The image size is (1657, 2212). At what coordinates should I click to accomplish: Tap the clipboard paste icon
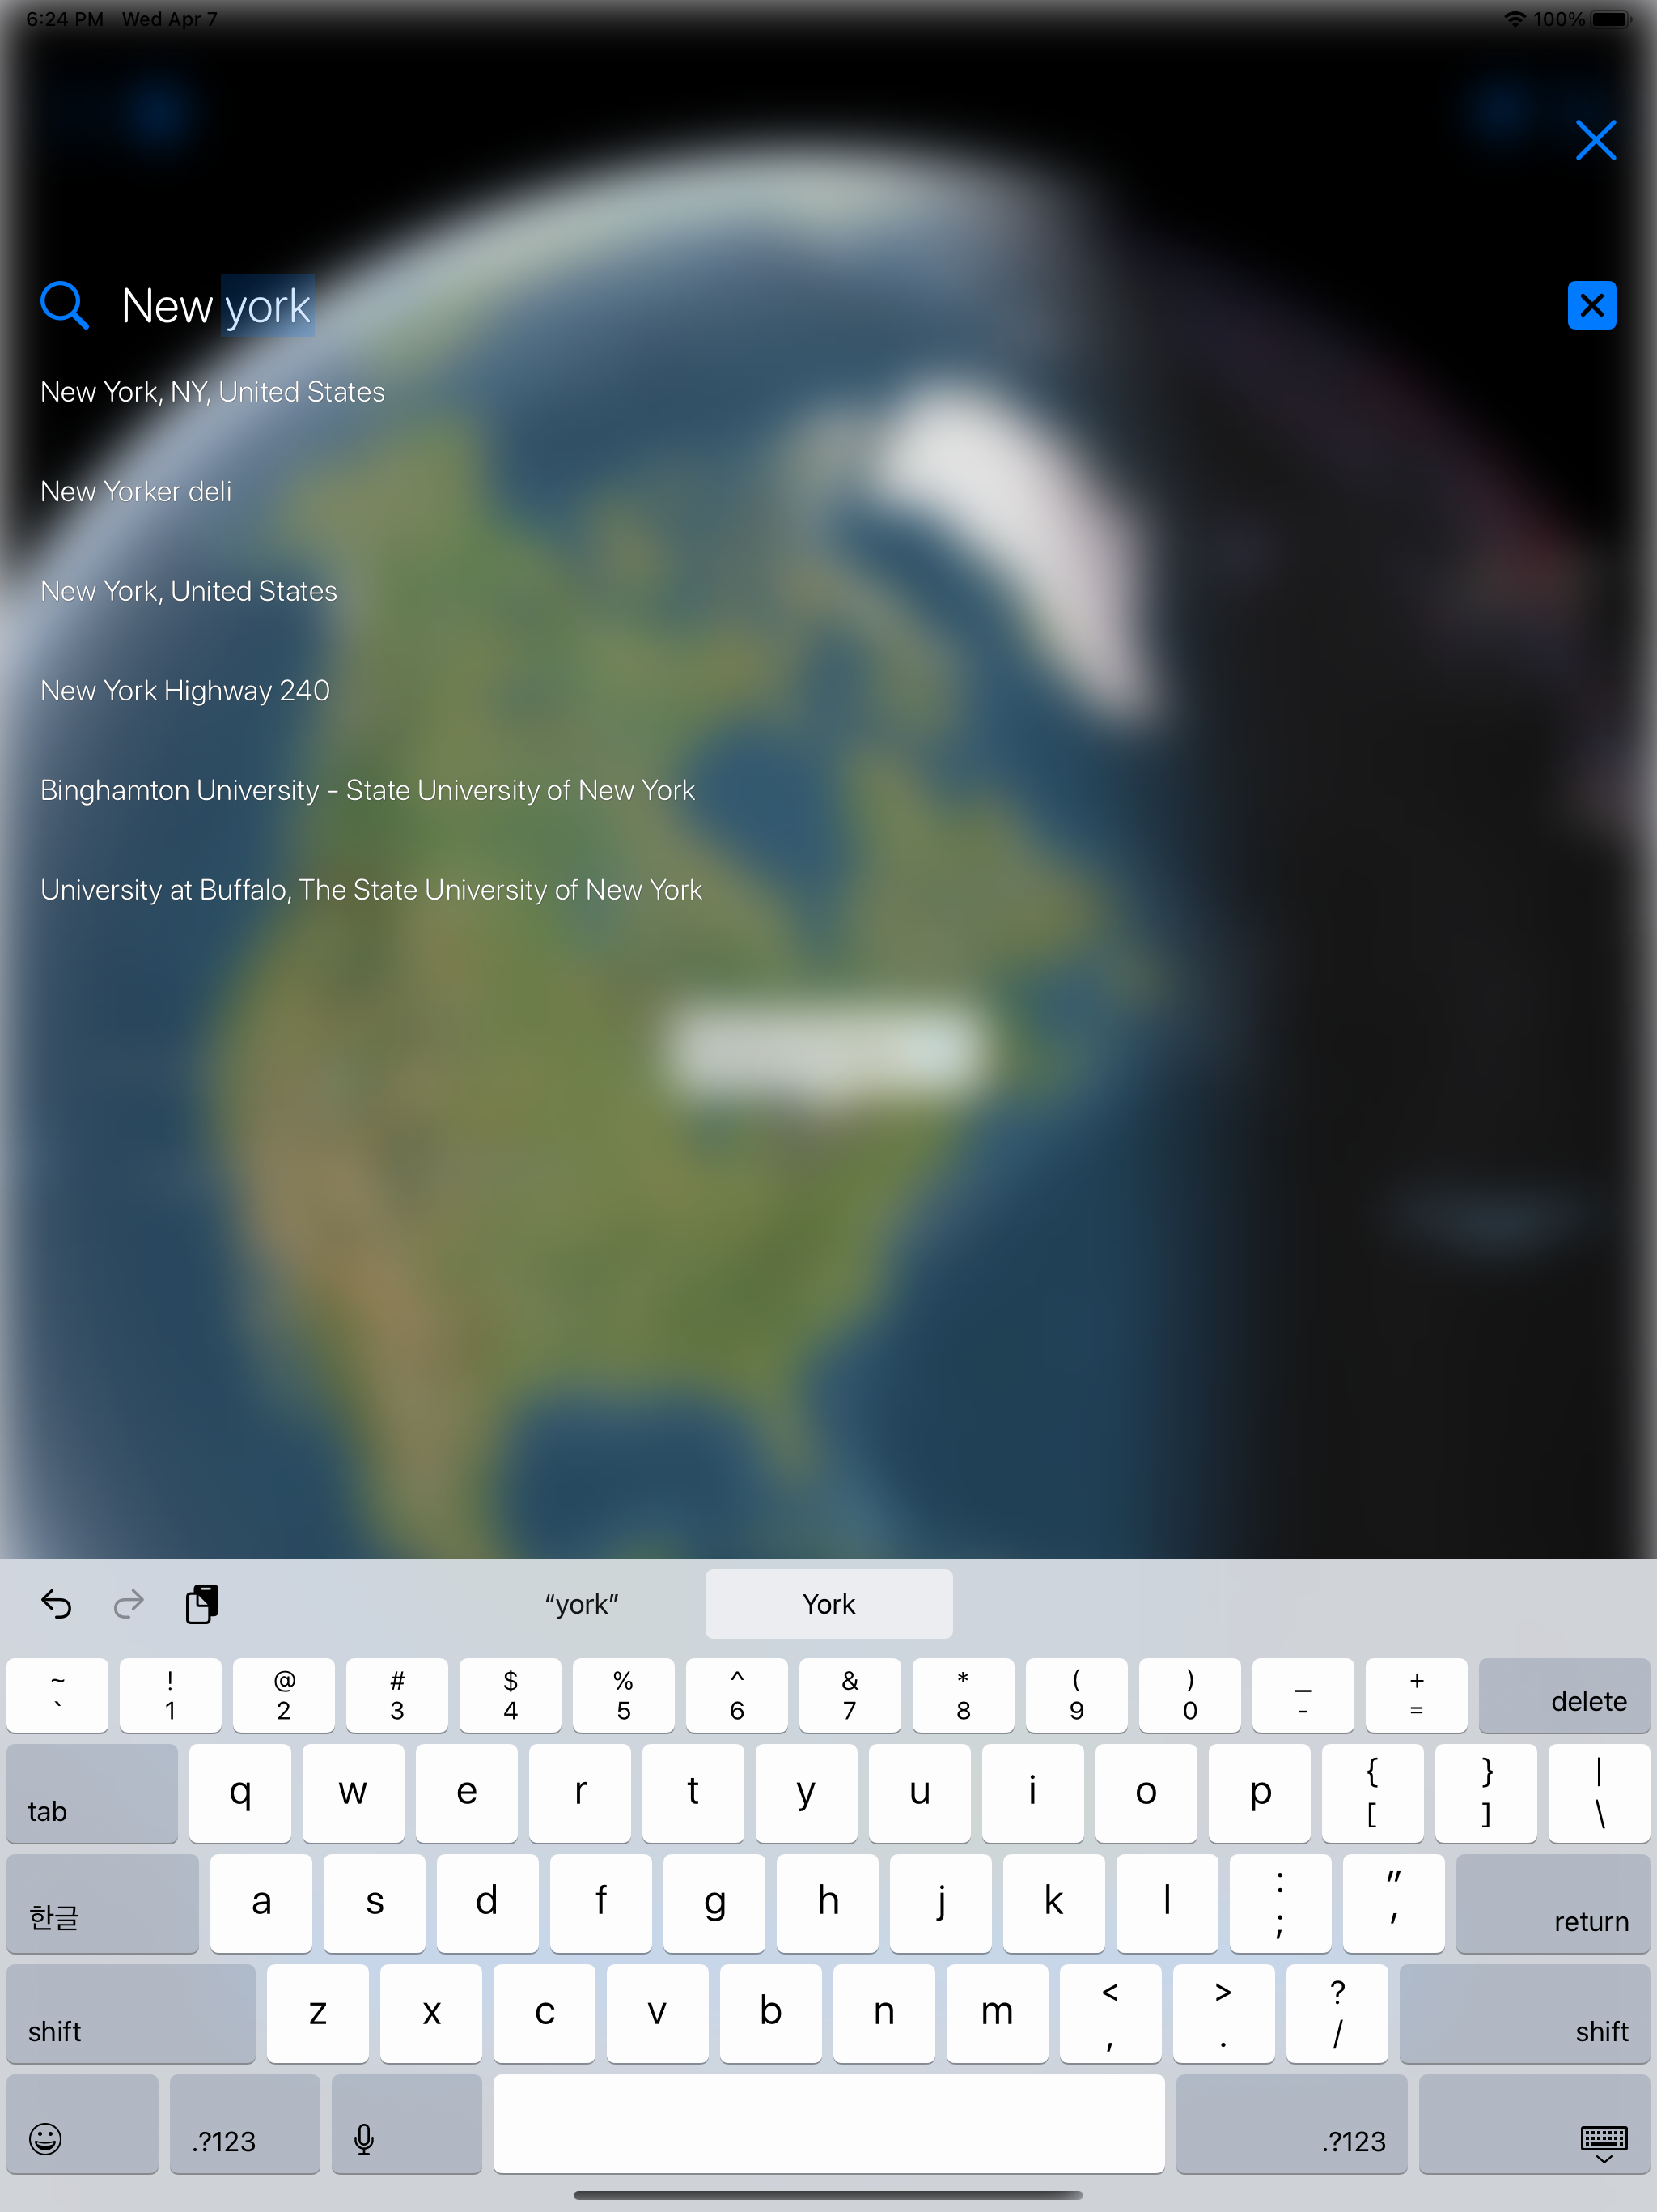pos(206,1604)
